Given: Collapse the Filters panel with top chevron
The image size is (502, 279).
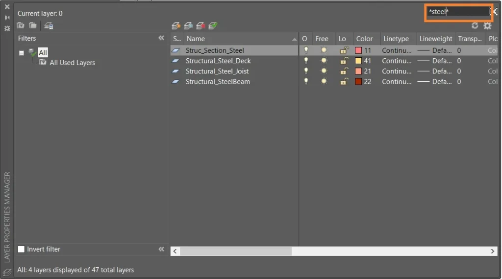Looking at the screenshot, I should tap(161, 38).
